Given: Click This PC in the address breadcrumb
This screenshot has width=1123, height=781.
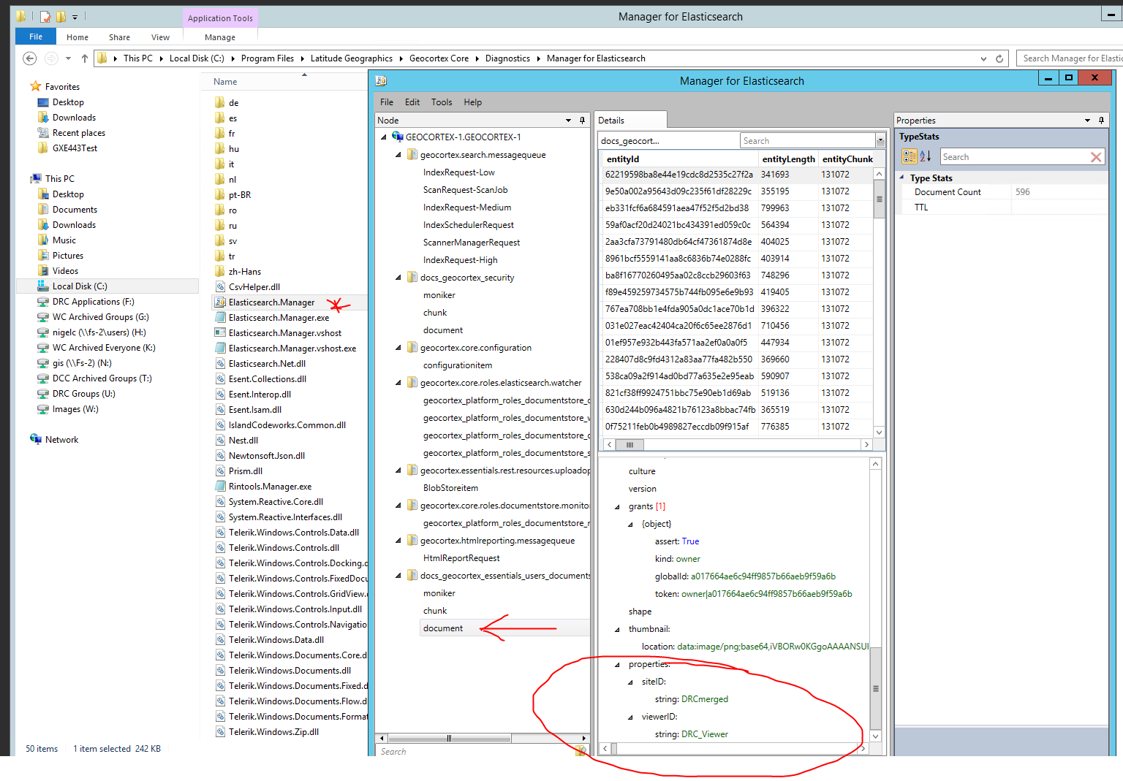Looking at the screenshot, I should pyautogui.click(x=138, y=58).
